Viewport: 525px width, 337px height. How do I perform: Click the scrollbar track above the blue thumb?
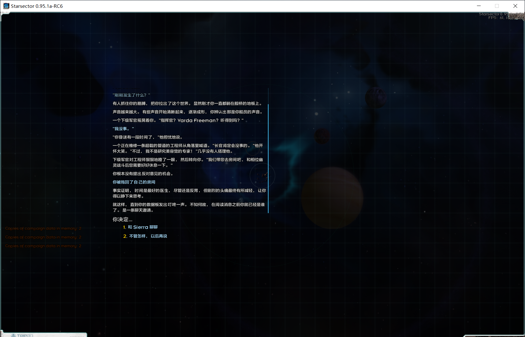tap(268, 96)
